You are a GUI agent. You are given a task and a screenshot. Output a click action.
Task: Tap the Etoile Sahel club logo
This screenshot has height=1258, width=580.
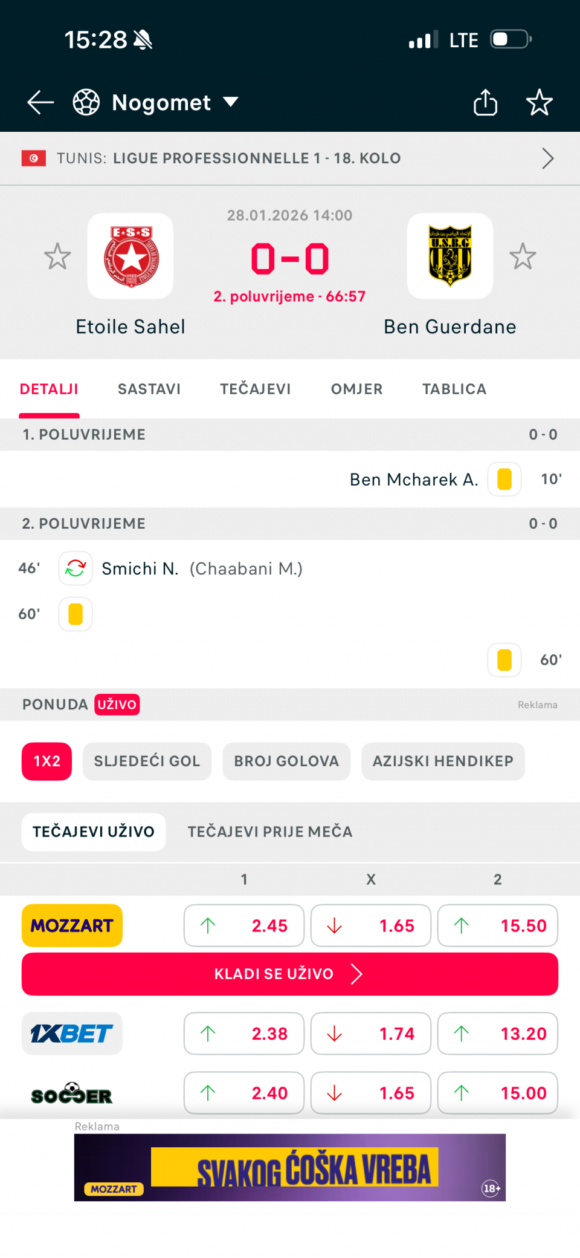[130, 256]
